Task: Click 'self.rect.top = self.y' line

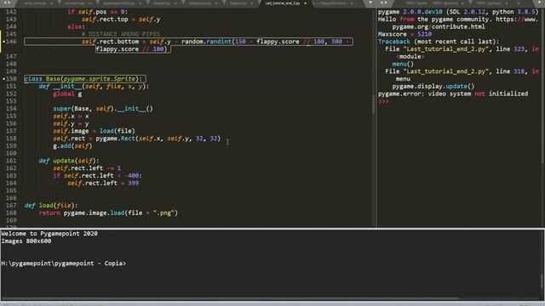Action: click(121, 20)
